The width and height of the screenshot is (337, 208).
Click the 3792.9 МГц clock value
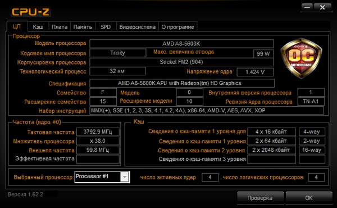click(x=98, y=132)
